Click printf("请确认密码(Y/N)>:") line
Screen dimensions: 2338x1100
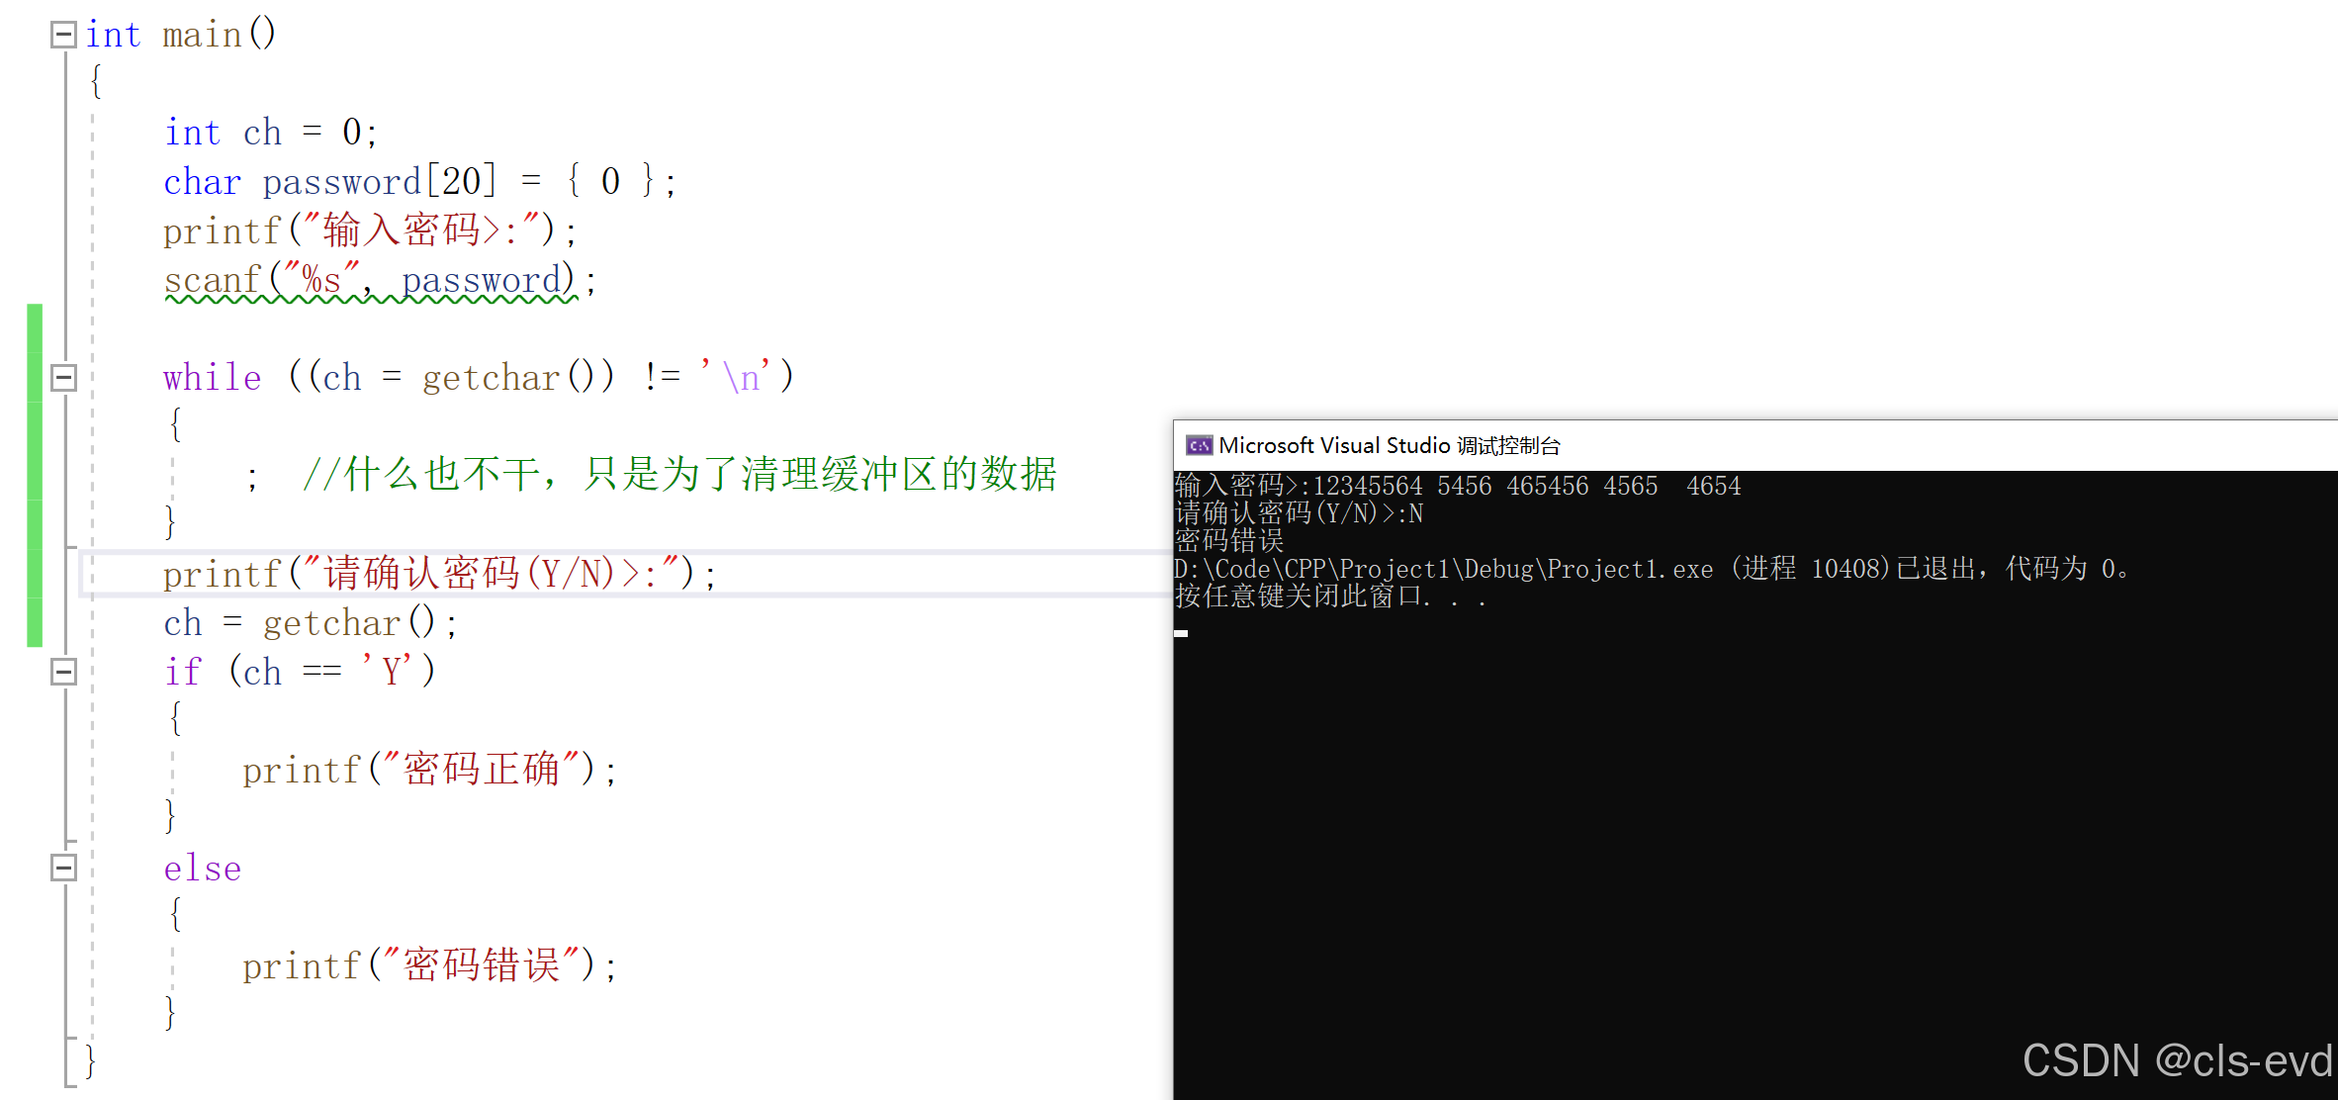click(x=440, y=573)
